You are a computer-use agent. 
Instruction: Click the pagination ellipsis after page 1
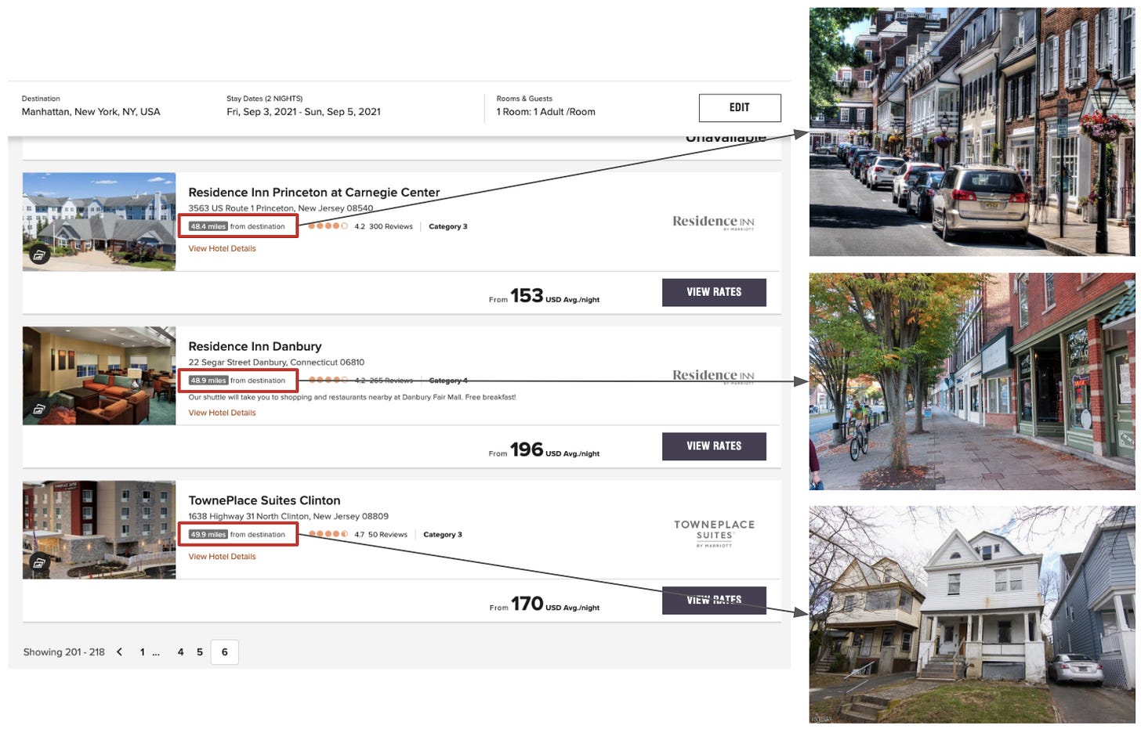coord(156,652)
